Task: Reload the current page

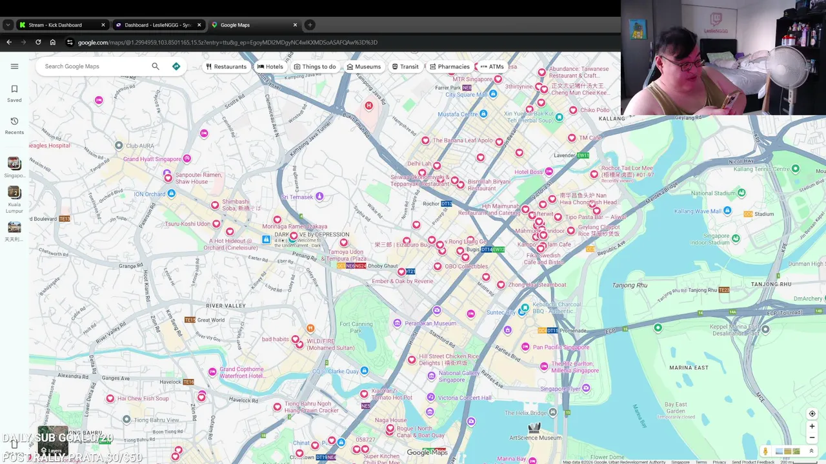Action: (x=38, y=43)
